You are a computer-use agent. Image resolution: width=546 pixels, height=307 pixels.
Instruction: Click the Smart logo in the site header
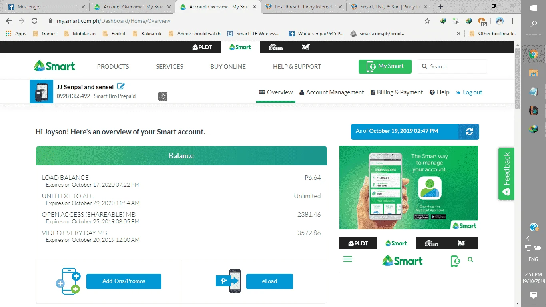tap(54, 66)
